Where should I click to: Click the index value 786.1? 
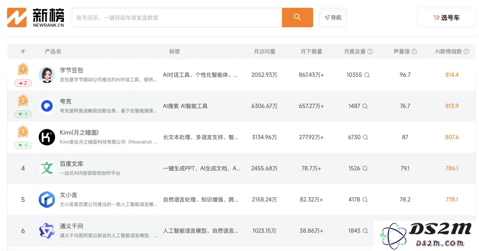pyautogui.click(x=452, y=168)
